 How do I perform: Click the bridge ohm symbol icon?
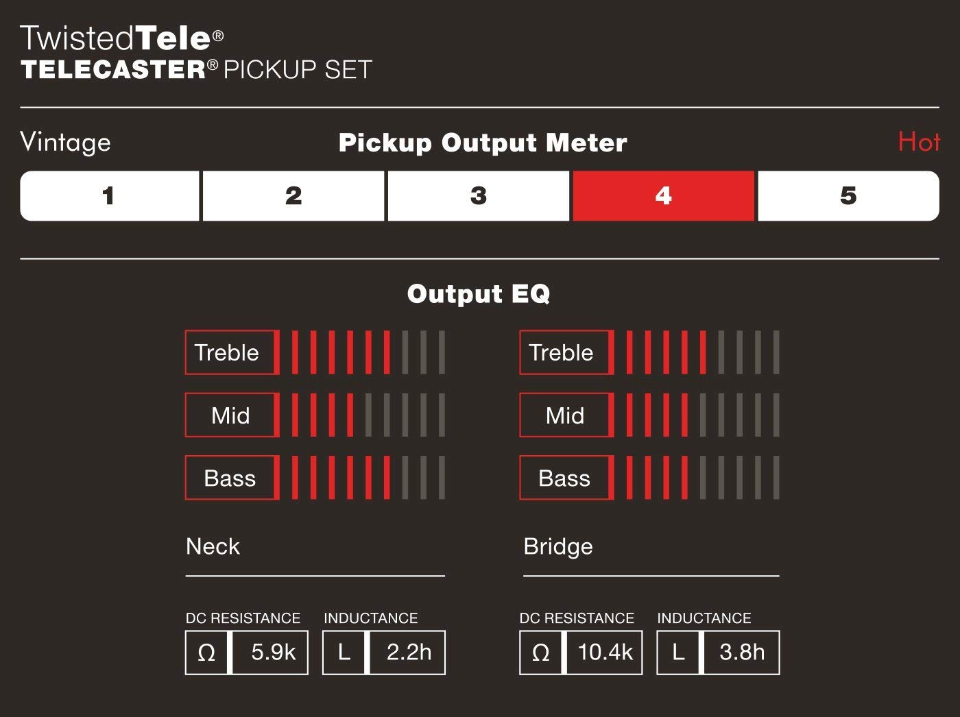[540, 653]
